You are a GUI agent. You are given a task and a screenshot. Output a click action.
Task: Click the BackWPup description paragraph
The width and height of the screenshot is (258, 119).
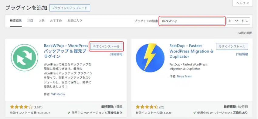pyautogui.click(x=68, y=75)
